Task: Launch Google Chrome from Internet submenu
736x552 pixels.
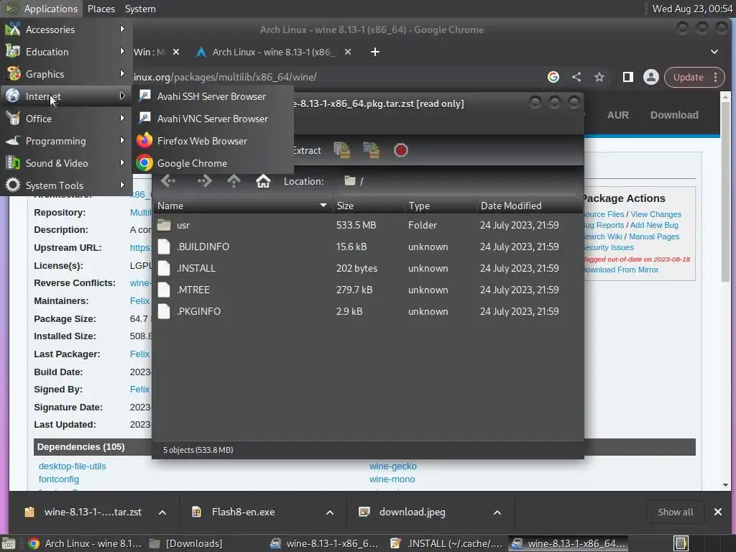Action: click(x=213, y=163)
